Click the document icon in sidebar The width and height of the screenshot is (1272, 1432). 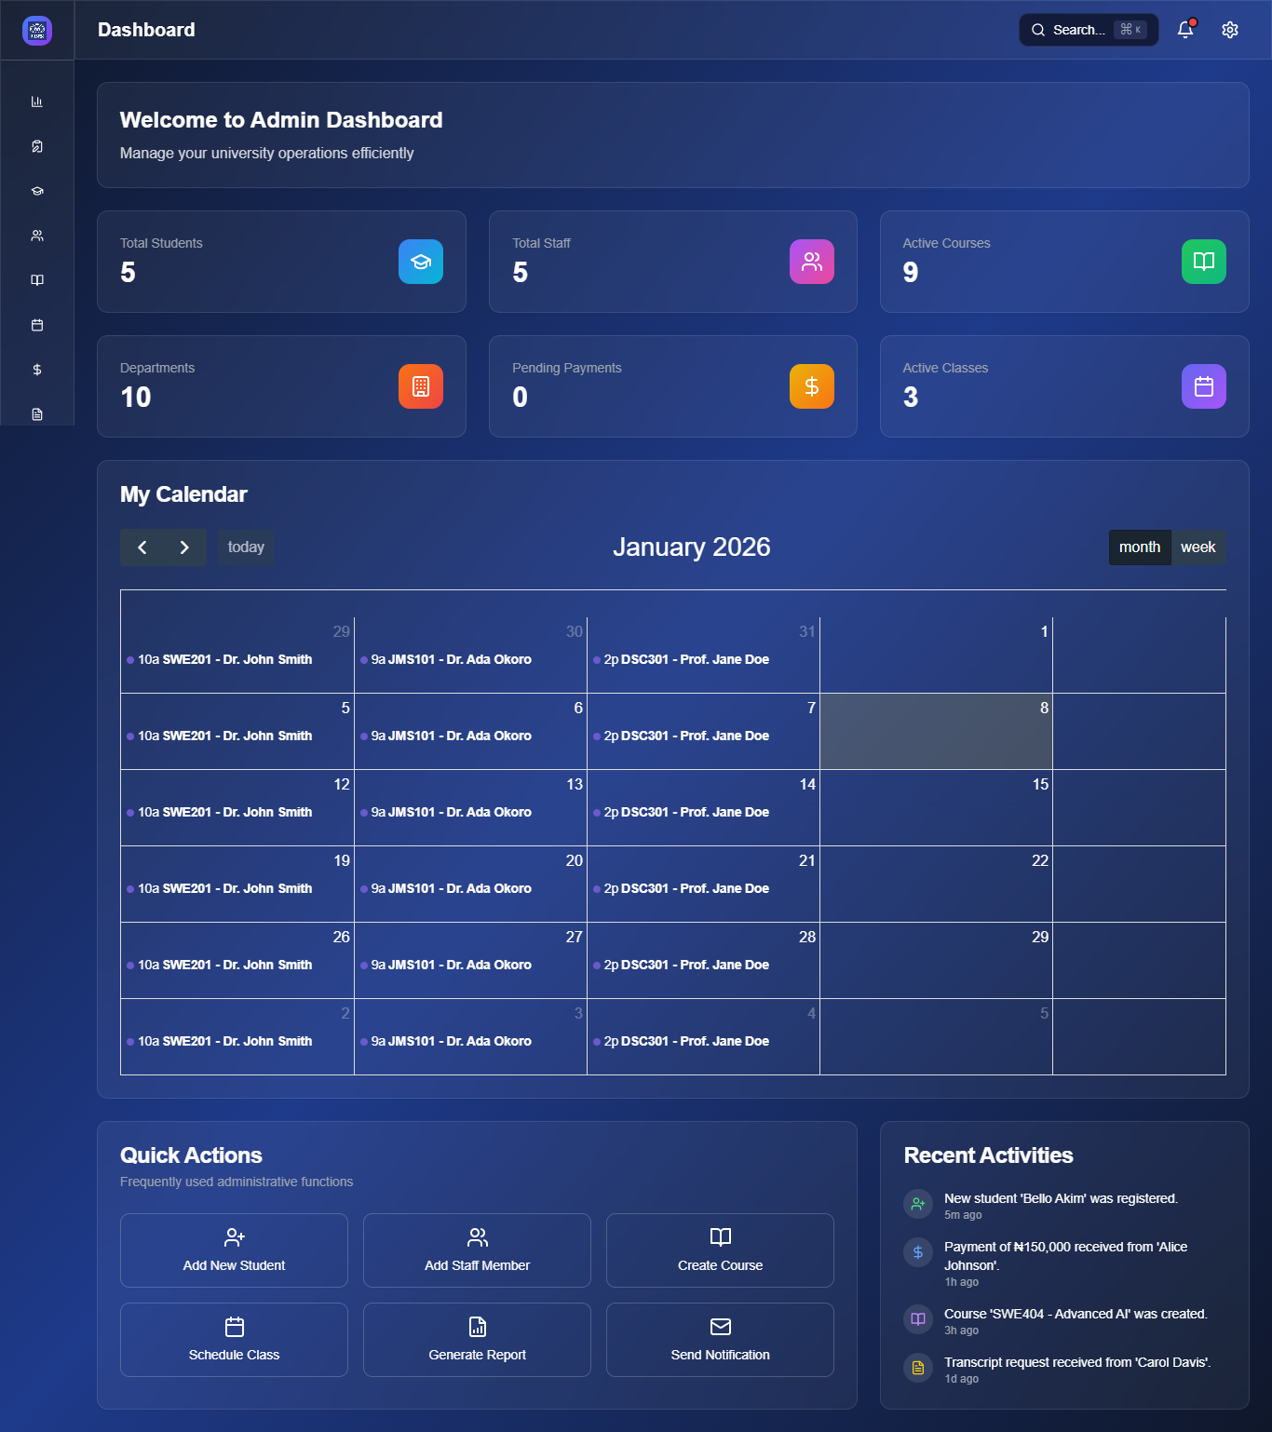tap(37, 414)
